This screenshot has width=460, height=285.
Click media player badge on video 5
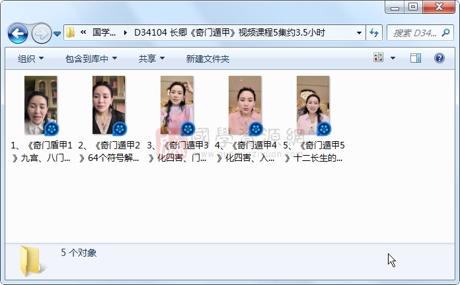[324, 129]
